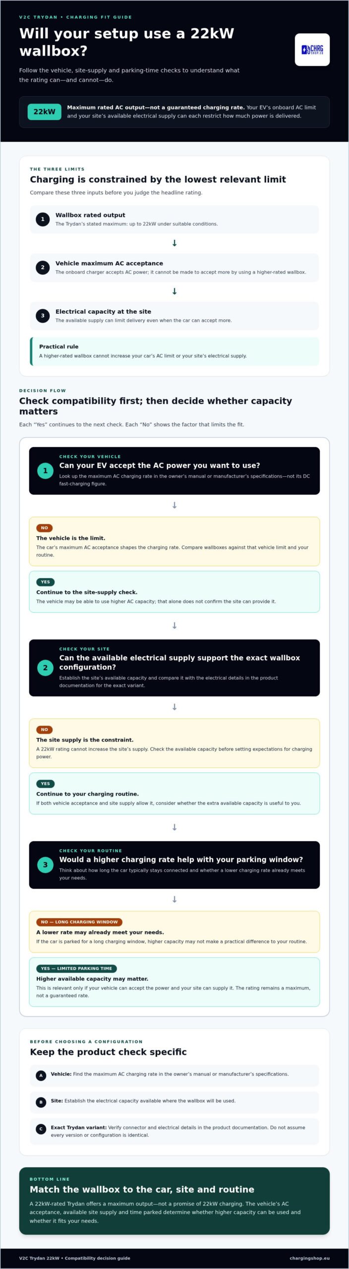Click the C badge next to Exact Trydan variant
This screenshot has width=349, height=1269.
point(41,1129)
